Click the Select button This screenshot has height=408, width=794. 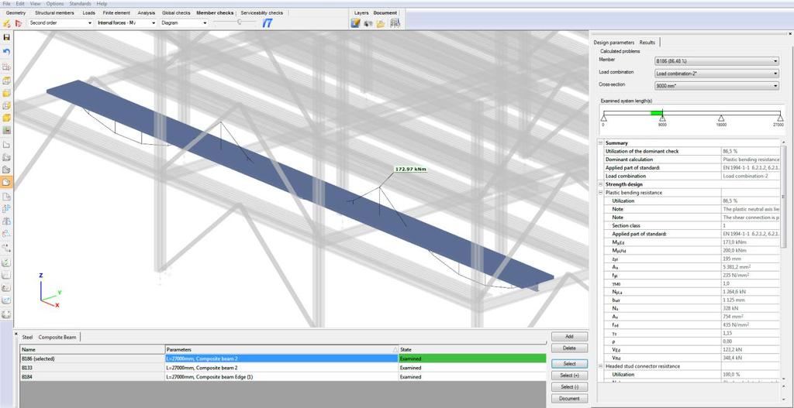tap(569, 364)
